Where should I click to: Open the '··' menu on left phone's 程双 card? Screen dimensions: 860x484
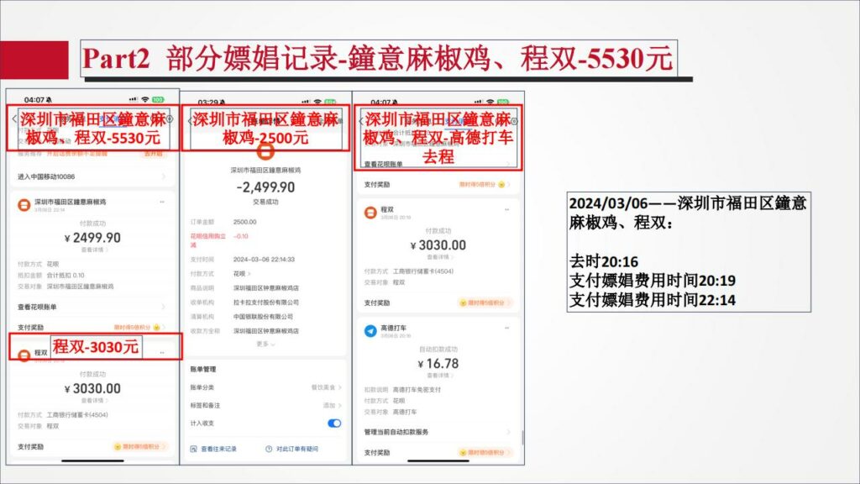click(162, 353)
